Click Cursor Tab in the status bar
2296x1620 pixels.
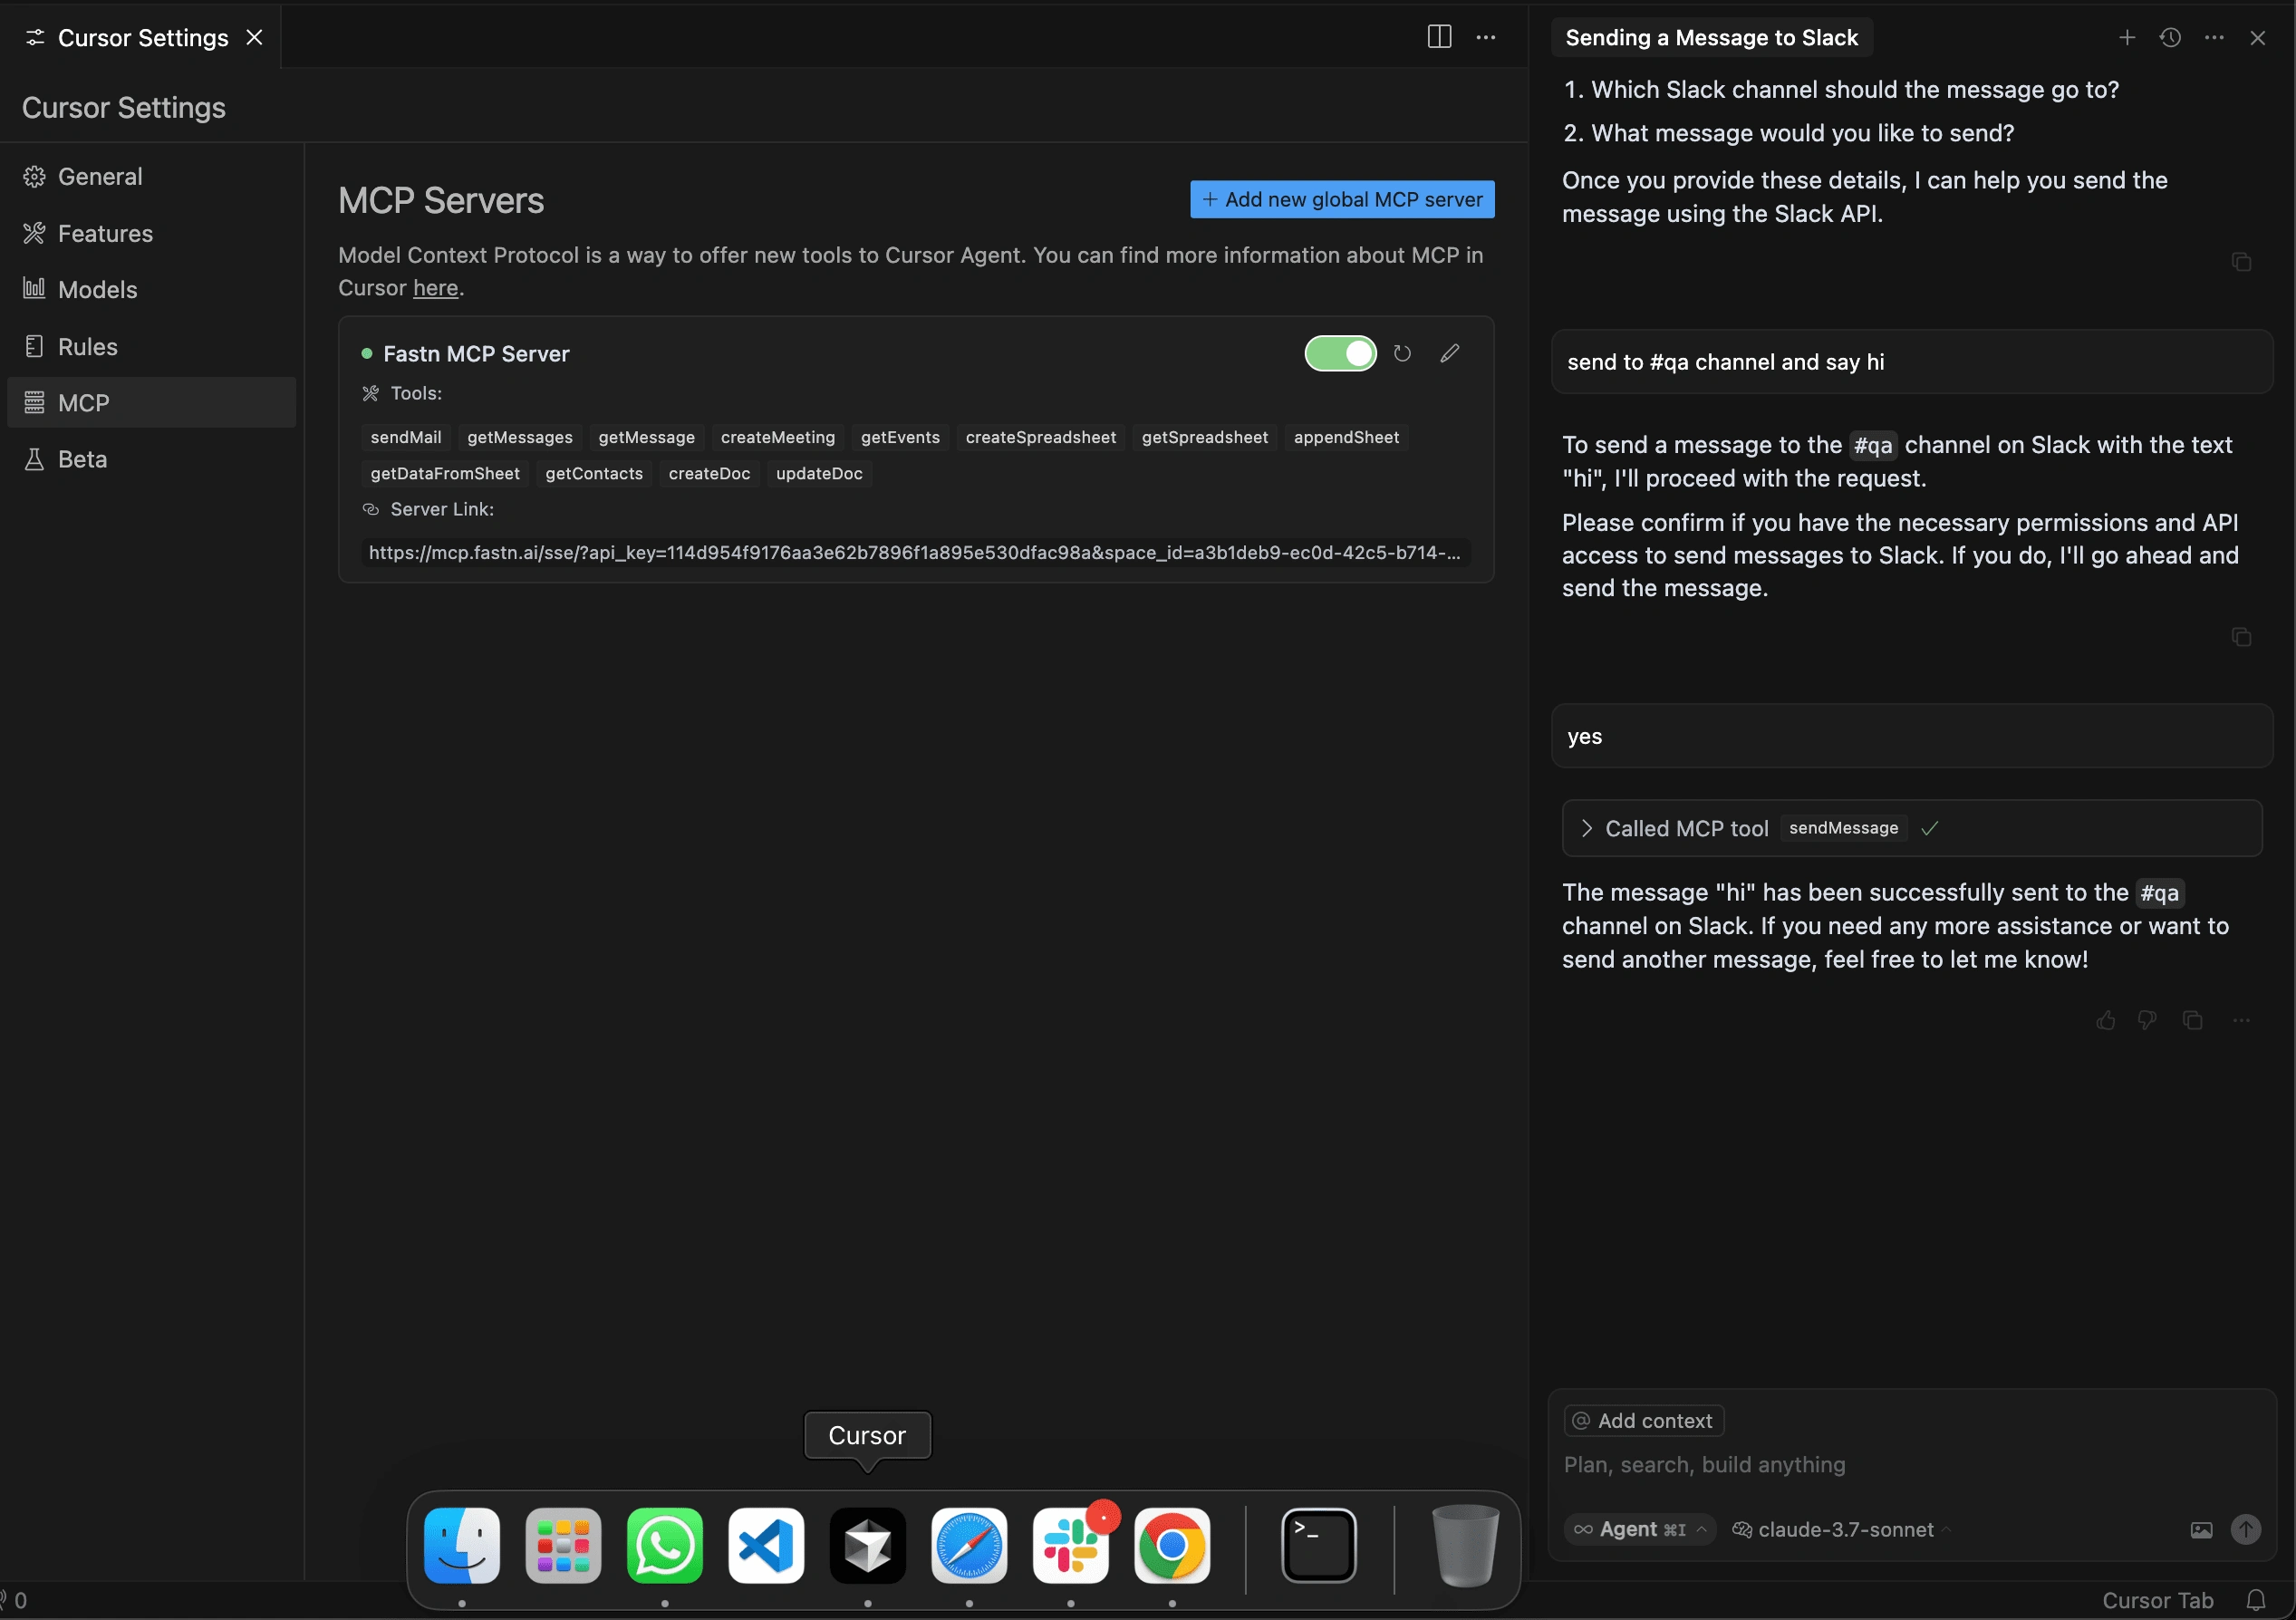pyautogui.click(x=2157, y=1600)
